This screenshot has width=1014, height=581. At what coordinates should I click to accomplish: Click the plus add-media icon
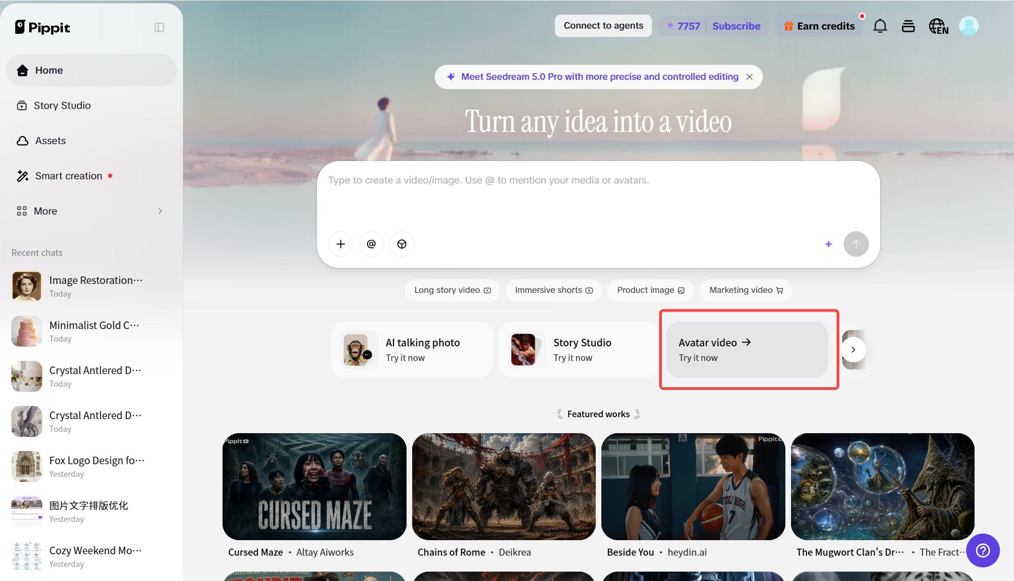coord(341,244)
